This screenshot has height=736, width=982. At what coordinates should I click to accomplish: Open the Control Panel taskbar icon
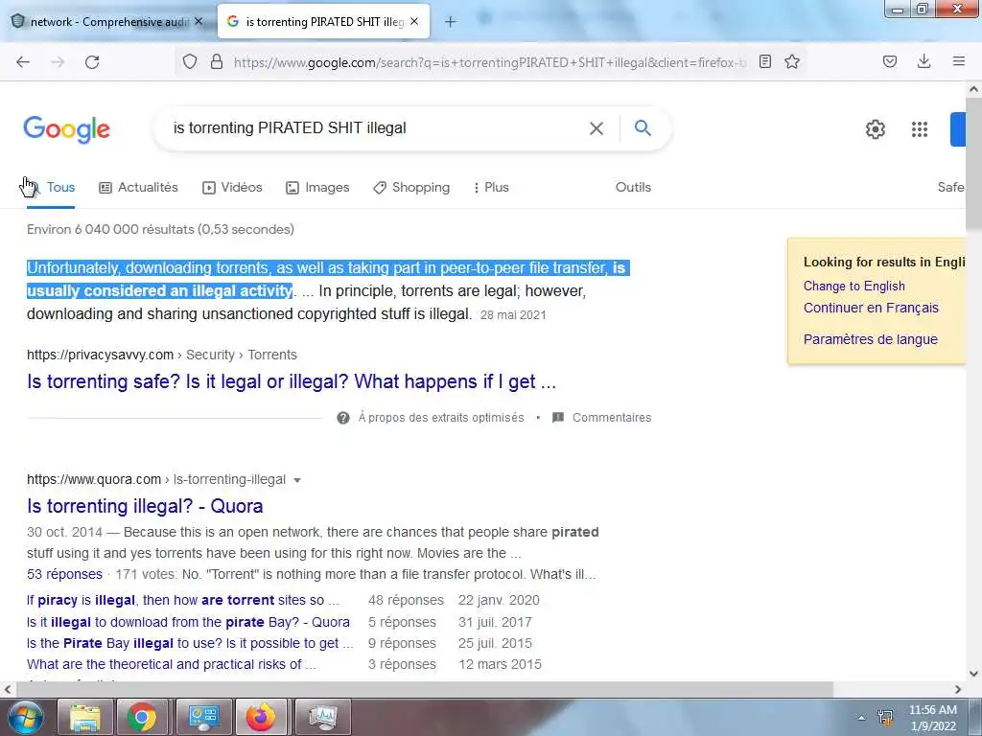coord(203,717)
